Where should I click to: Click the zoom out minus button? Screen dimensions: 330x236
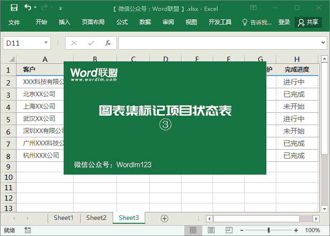click(242, 230)
